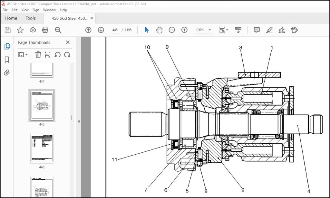330x198 pixels.
Task: Select page 446 thumbnail
Action: point(42,148)
